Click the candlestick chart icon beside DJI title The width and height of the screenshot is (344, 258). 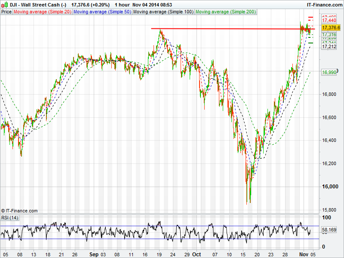(x=5, y=4)
